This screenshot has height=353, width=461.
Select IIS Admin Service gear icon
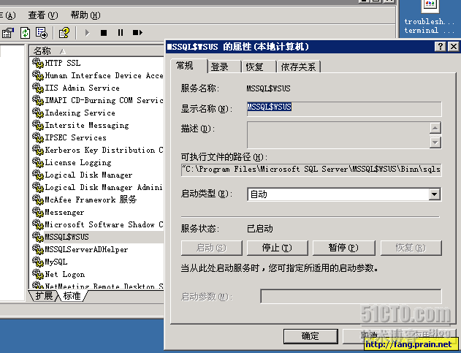pos(38,88)
